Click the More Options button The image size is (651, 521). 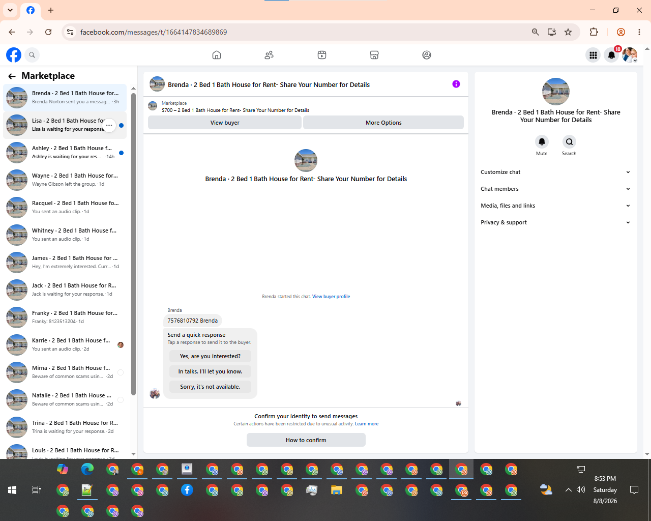383,123
